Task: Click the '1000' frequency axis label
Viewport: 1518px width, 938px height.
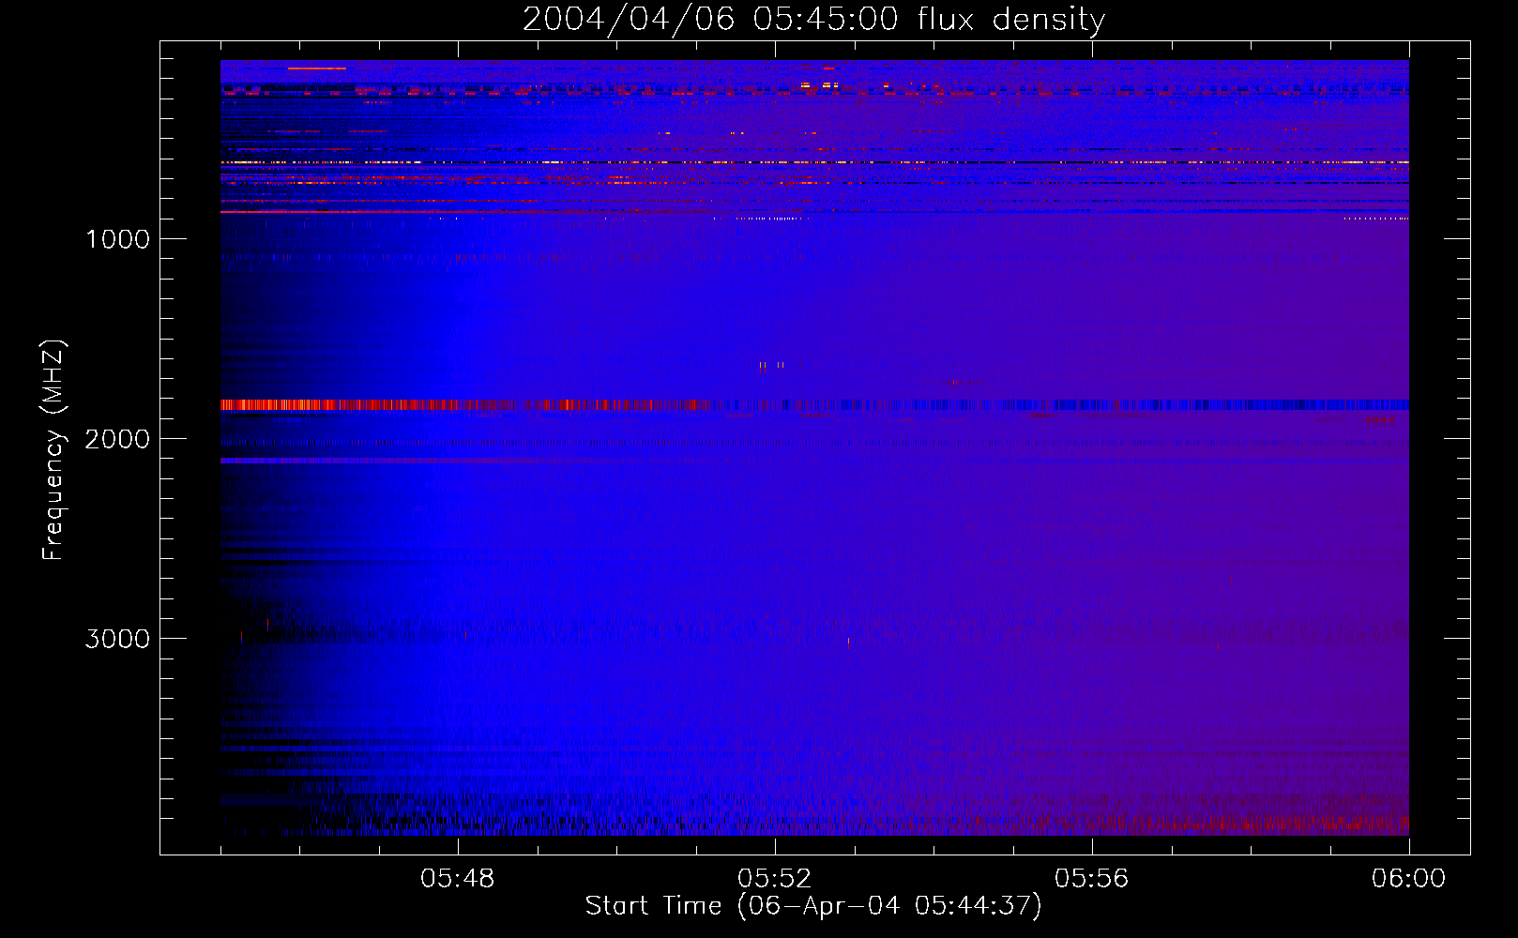Action: click(x=117, y=239)
